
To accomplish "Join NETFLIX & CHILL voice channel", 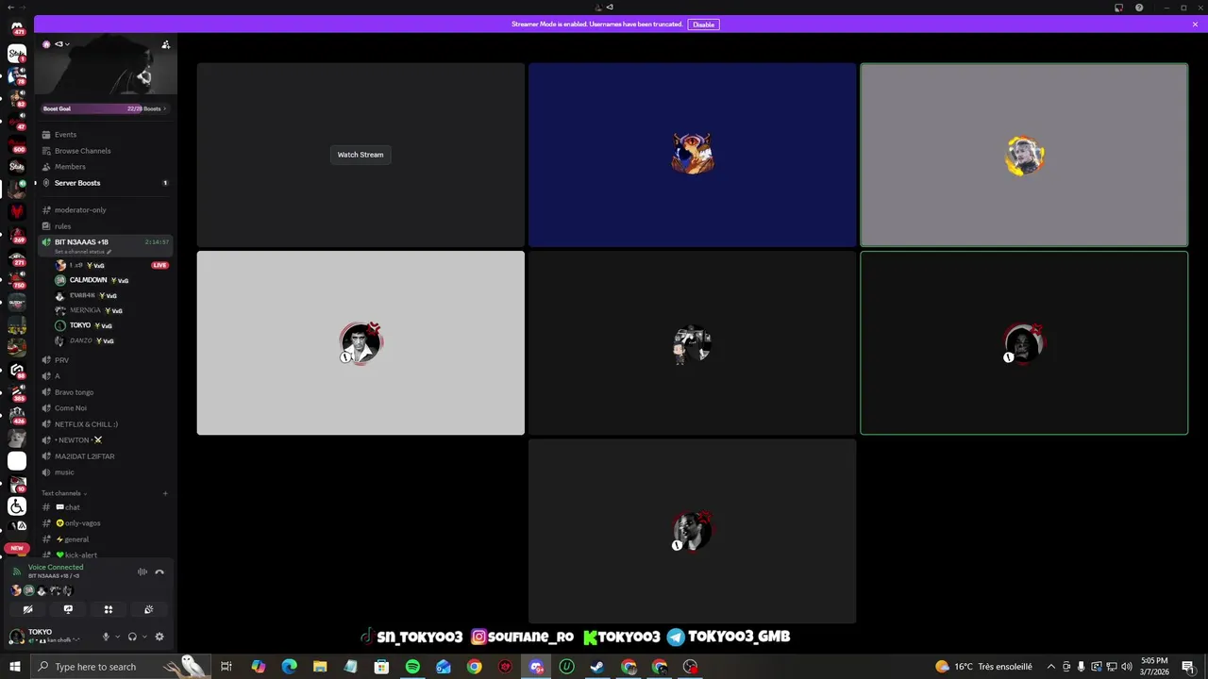I will 105,424.
